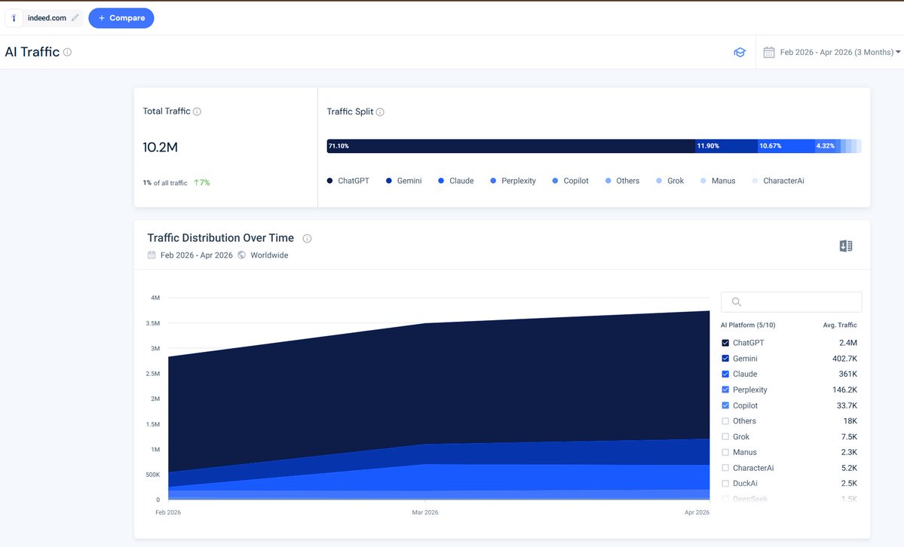
Task: Click the Worldwide region label under chart title
Action: (x=269, y=255)
